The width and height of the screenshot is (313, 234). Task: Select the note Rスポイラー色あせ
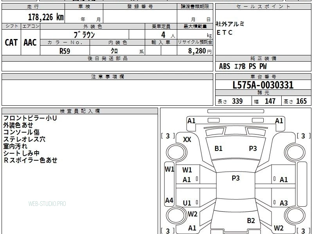pyautogui.click(x=31, y=160)
